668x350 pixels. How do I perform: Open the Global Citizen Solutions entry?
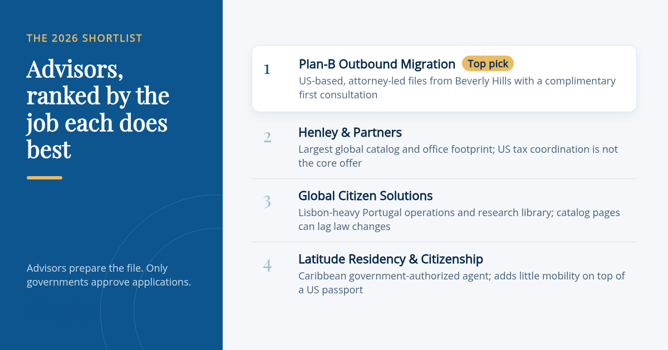coord(444,211)
